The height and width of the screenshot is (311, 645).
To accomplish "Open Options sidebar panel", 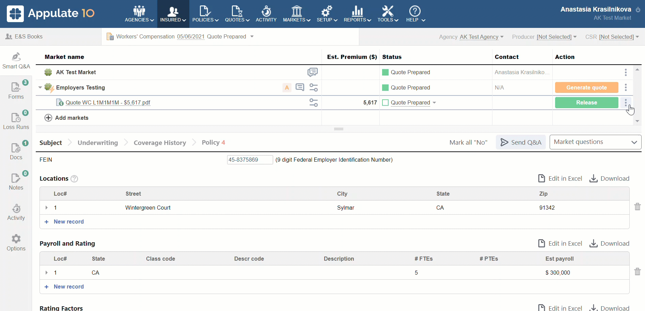I will [x=16, y=243].
